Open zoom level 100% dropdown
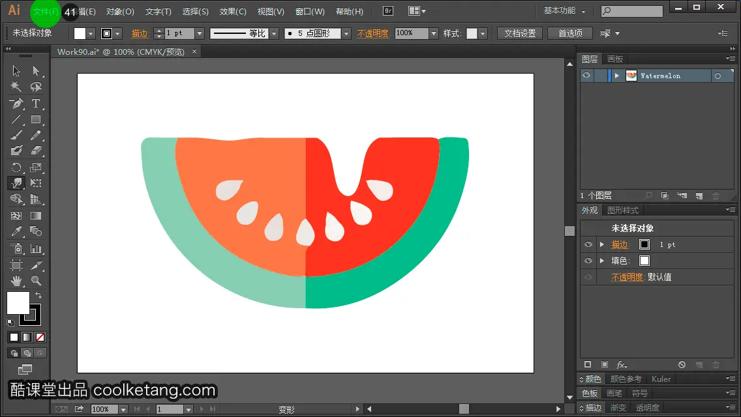This screenshot has height=417, width=741. tap(123, 409)
